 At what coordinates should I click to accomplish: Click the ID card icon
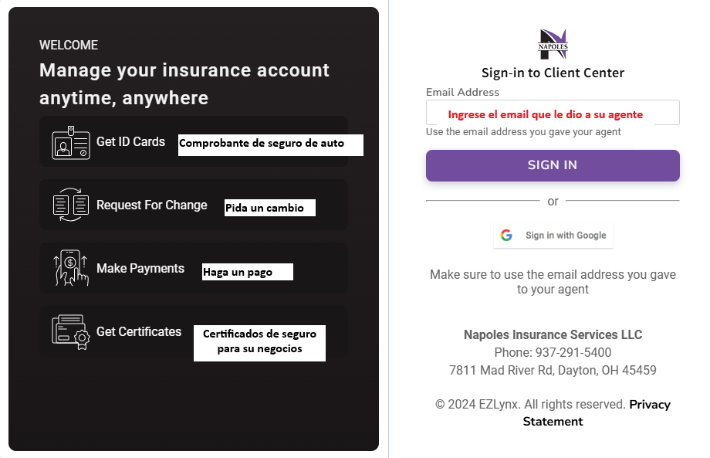pyautogui.click(x=71, y=143)
